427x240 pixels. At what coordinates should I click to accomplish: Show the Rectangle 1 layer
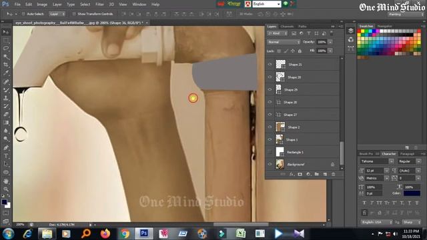[270, 152]
